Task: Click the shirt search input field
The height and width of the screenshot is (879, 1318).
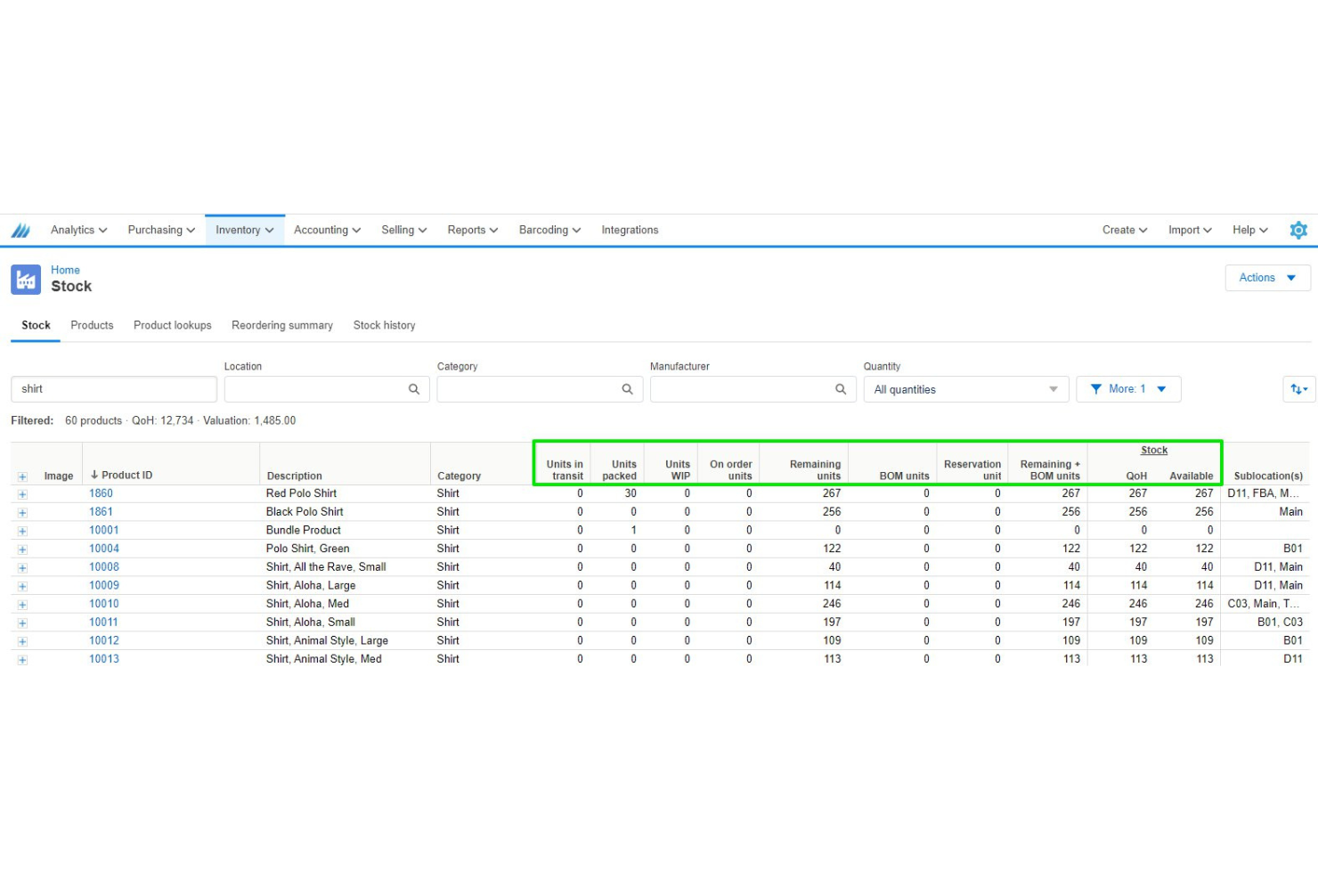Action: (113, 388)
